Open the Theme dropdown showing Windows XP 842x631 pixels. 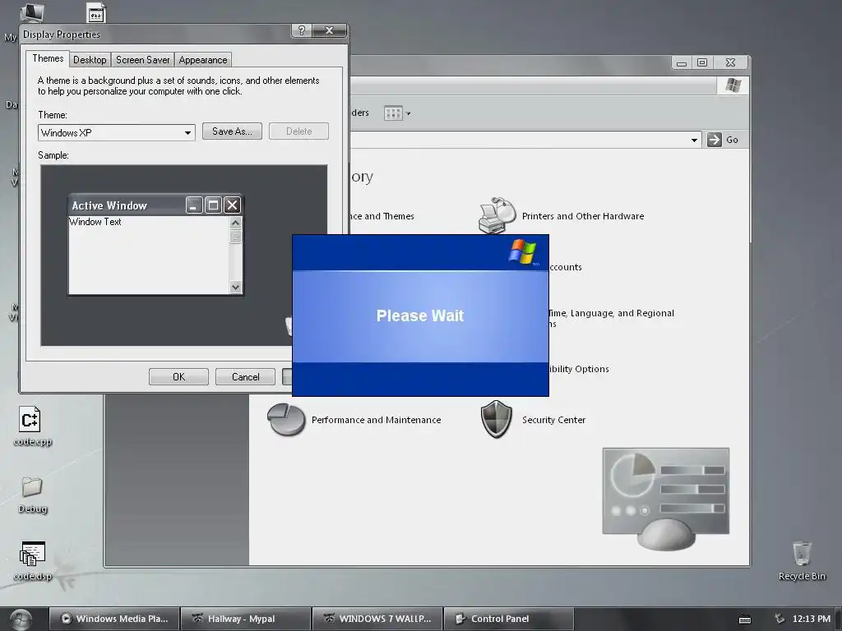click(x=117, y=132)
